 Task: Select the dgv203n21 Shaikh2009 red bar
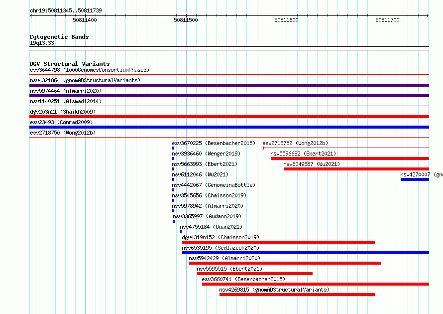[229, 117]
